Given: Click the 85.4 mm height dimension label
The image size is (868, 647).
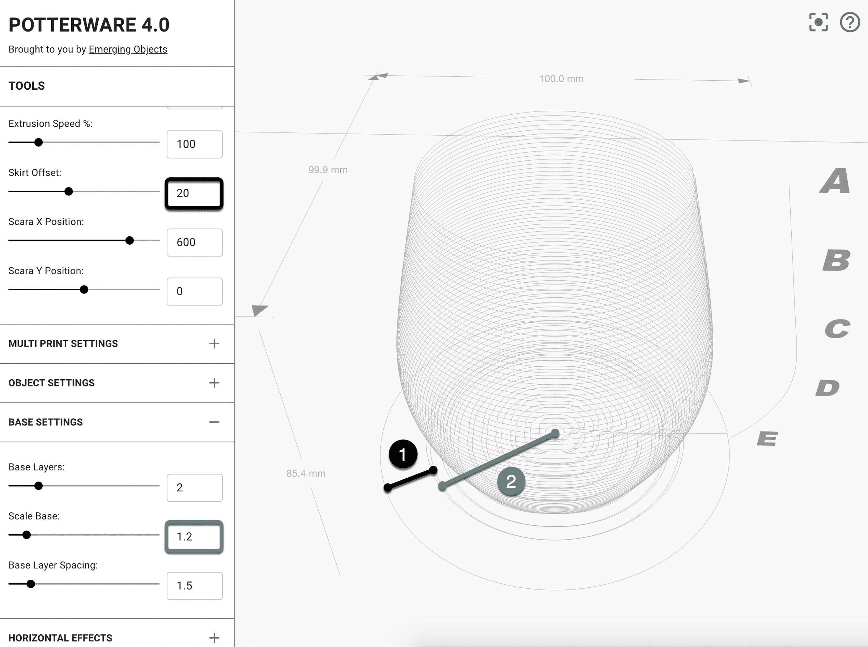Looking at the screenshot, I should [306, 474].
